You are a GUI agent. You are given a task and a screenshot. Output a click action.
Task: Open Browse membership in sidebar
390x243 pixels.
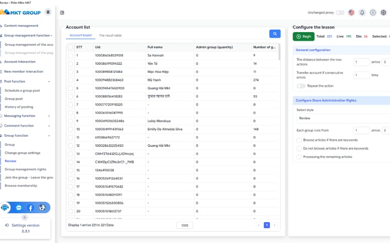[21, 186]
